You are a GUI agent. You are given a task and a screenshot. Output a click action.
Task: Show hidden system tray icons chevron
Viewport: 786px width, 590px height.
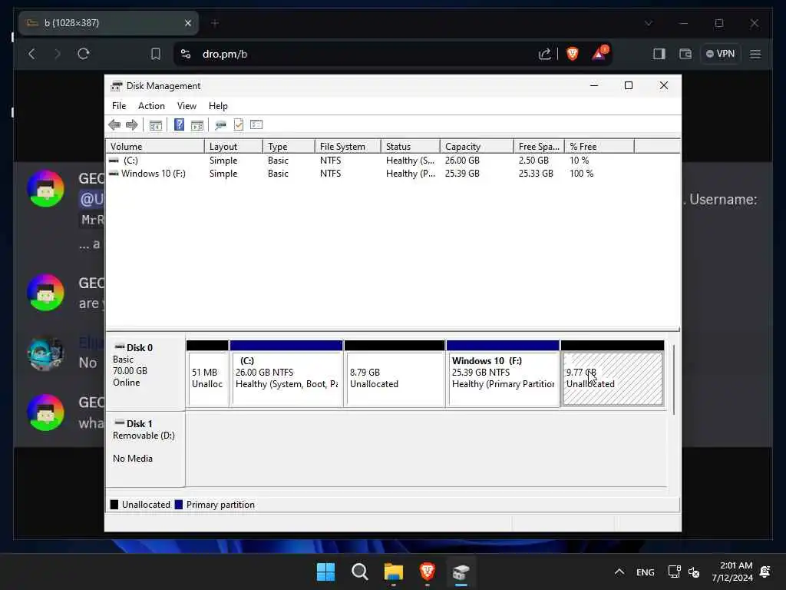click(x=619, y=572)
